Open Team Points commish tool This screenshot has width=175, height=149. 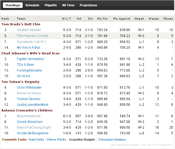(x=36, y=139)
